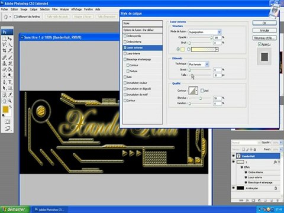Select the Rectangular Marquee tool

tap(4, 38)
